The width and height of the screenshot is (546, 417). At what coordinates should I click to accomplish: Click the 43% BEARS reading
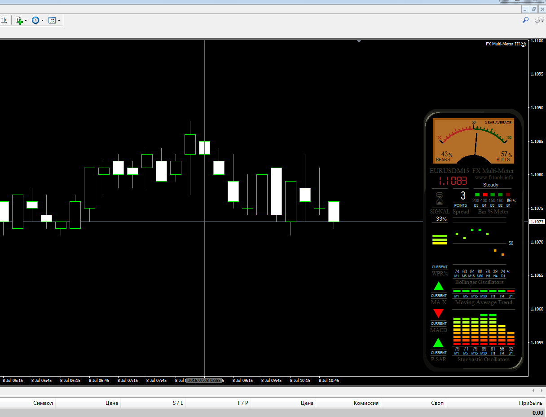point(443,157)
